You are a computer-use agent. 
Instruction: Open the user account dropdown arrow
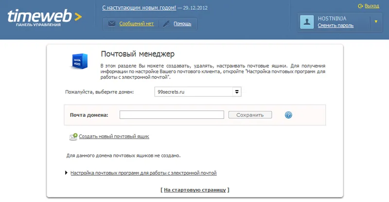[x=376, y=22]
